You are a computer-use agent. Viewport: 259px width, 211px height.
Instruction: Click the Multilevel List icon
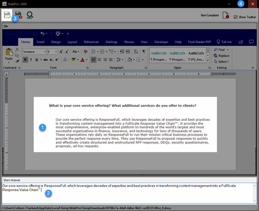click(111, 51)
